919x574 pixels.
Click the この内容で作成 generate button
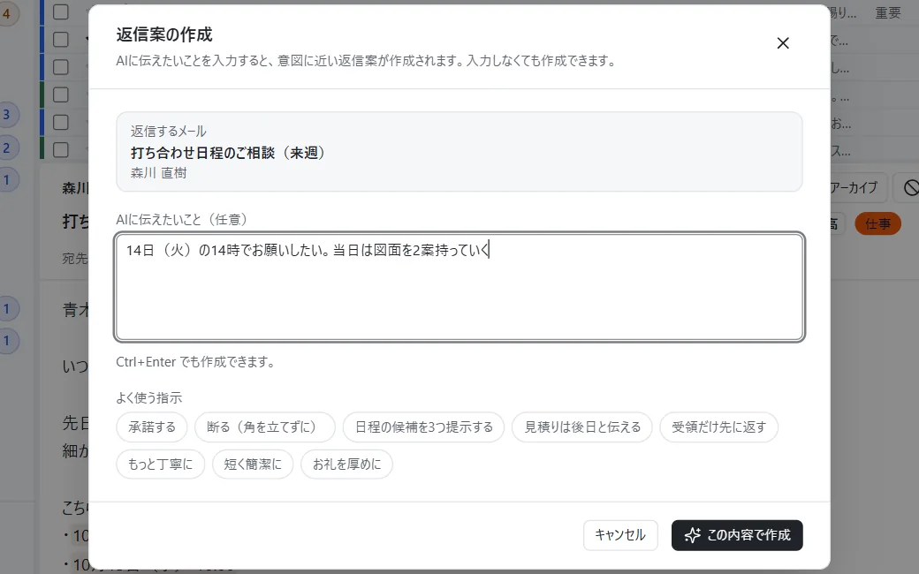[x=737, y=535]
